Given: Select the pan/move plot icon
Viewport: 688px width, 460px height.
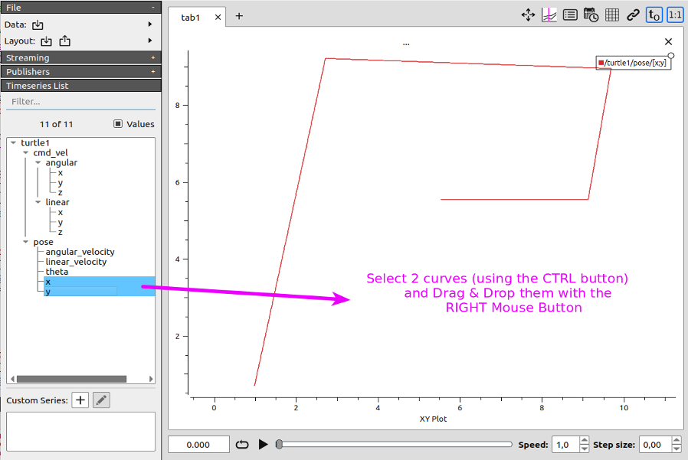Looking at the screenshot, I should click(x=528, y=14).
